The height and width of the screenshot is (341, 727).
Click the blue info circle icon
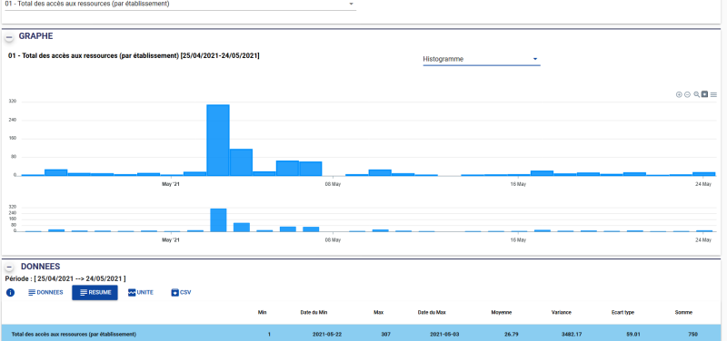point(10,292)
